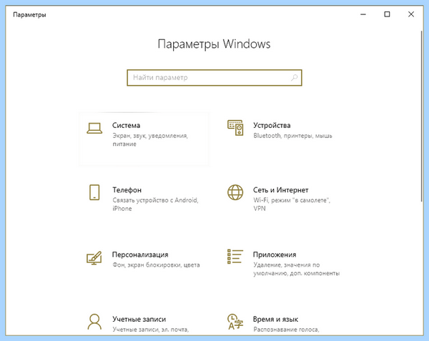Open the Устройства settings heading
429x341 pixels.
(x=272, y=125)
